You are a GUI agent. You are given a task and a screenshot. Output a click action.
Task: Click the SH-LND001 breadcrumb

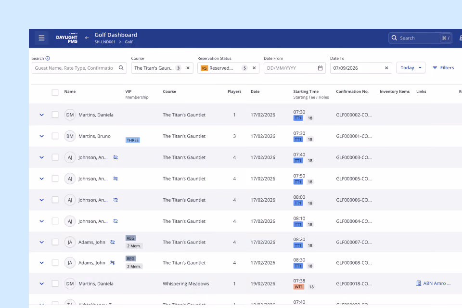tap(105, 42)
